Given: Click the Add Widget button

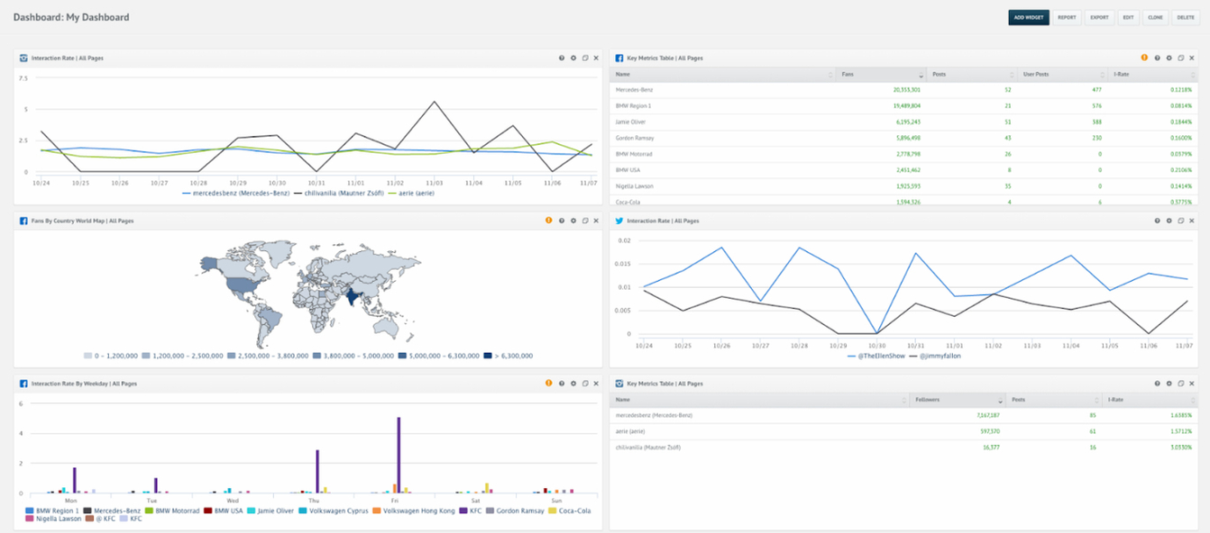Looking at the screenshot, I should [x=1028, y=17].
